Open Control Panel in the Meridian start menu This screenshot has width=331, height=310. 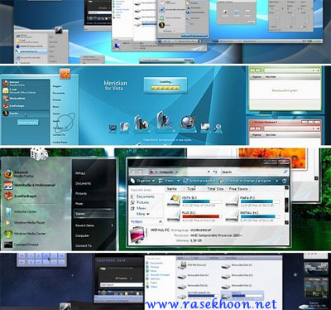tap(60, 142)
